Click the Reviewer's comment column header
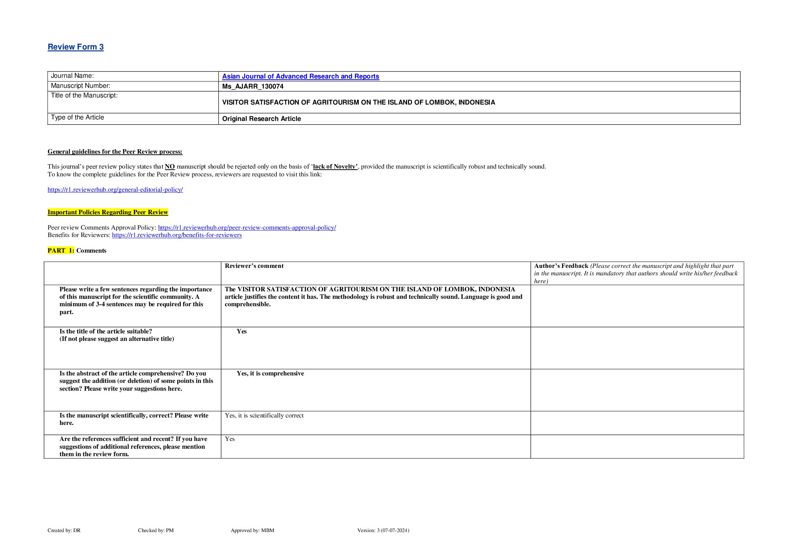This screenshot has height=557, width=788. click(x=254, y=266)
